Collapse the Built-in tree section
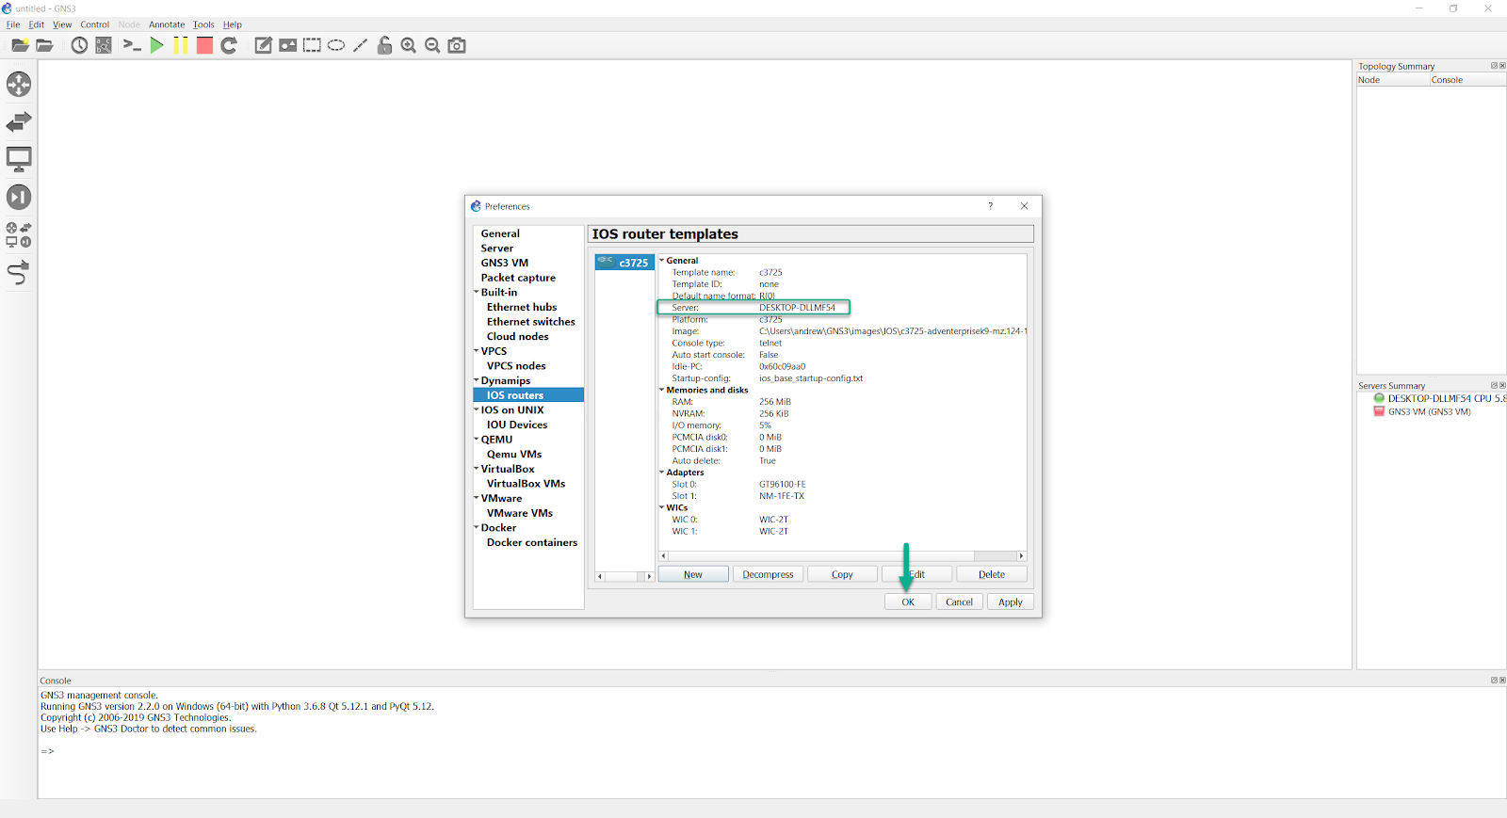 [x=477, y=292]
